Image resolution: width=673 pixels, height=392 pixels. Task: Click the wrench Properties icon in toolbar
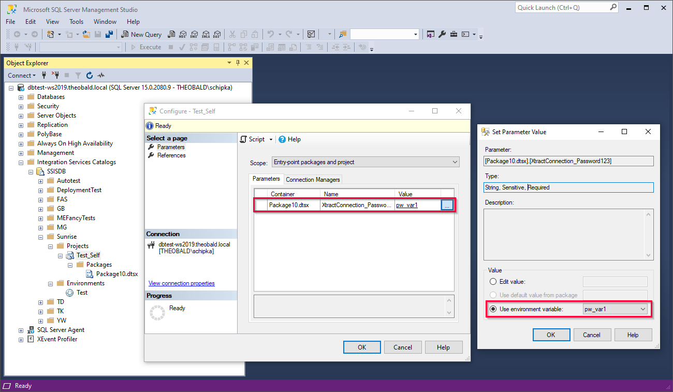pos(442,34)
